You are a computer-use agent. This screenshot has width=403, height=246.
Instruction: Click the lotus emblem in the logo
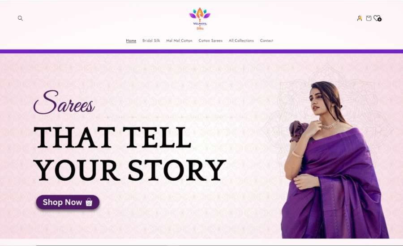tap(200, 14)
